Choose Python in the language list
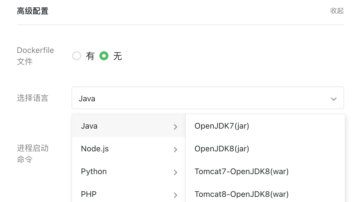360x202 pixels. [94, 172]
